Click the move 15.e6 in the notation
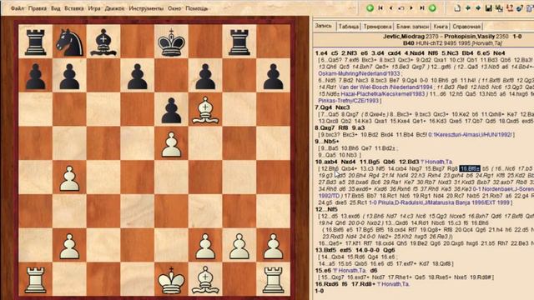Viewport: 534px width, 300px height. (x=323, y=270)
